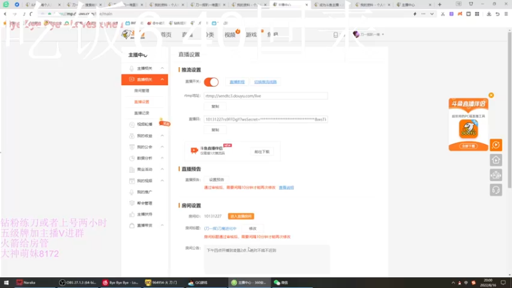Click the 商业活动 sidebar icon
This screenshot has height=288, width=512.
[132, 170]
